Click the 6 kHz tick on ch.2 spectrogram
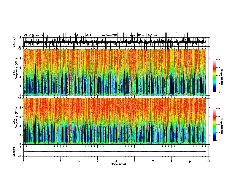235x181 pixels. pos(20,117)
